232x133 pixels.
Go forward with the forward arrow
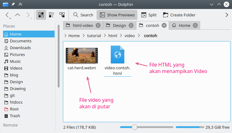click(x=28, y=15)
